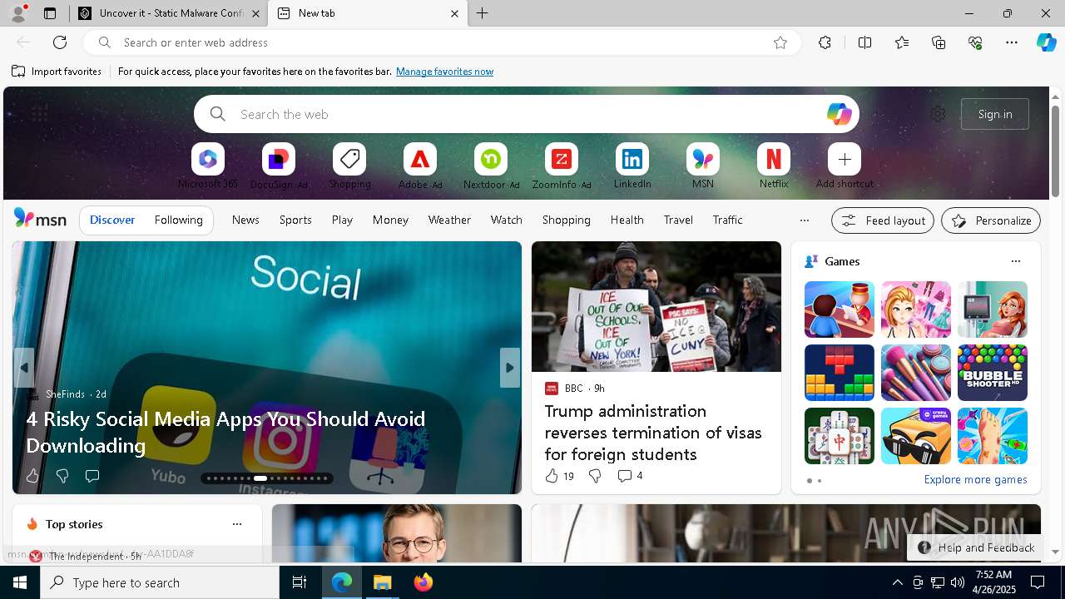Focus the browser address bar
1065x599 pixels.
tap(441, 42)
